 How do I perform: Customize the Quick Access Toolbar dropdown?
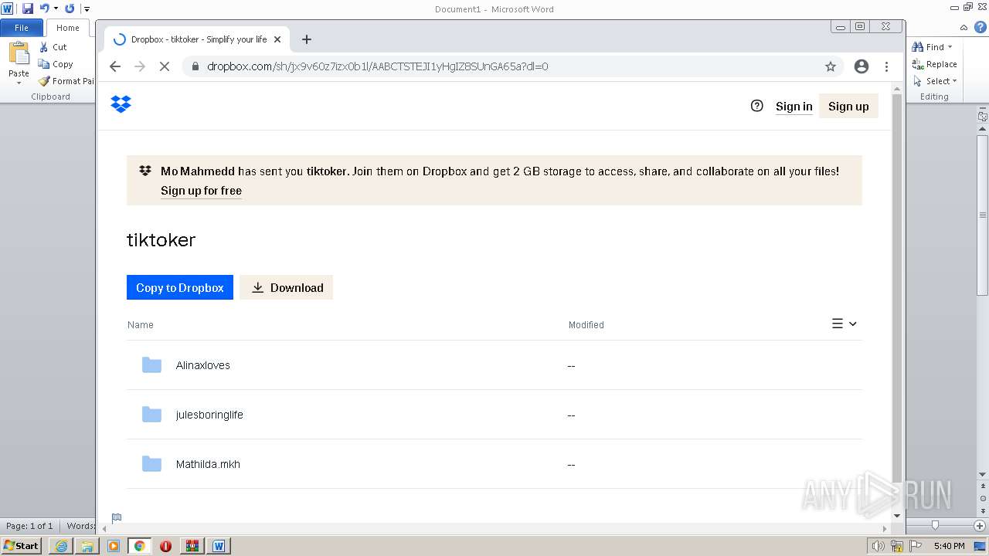coord(87,8)
